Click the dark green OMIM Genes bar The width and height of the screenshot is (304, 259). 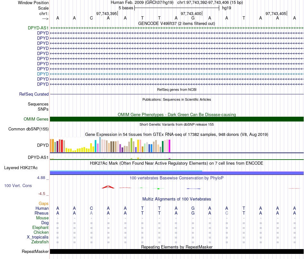tap(177, 119)
